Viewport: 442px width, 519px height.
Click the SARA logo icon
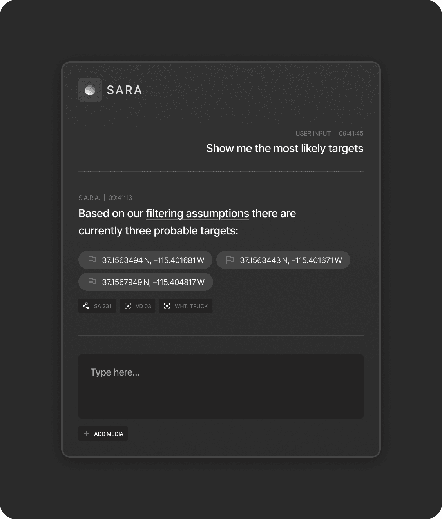click(x=90, y=90)
